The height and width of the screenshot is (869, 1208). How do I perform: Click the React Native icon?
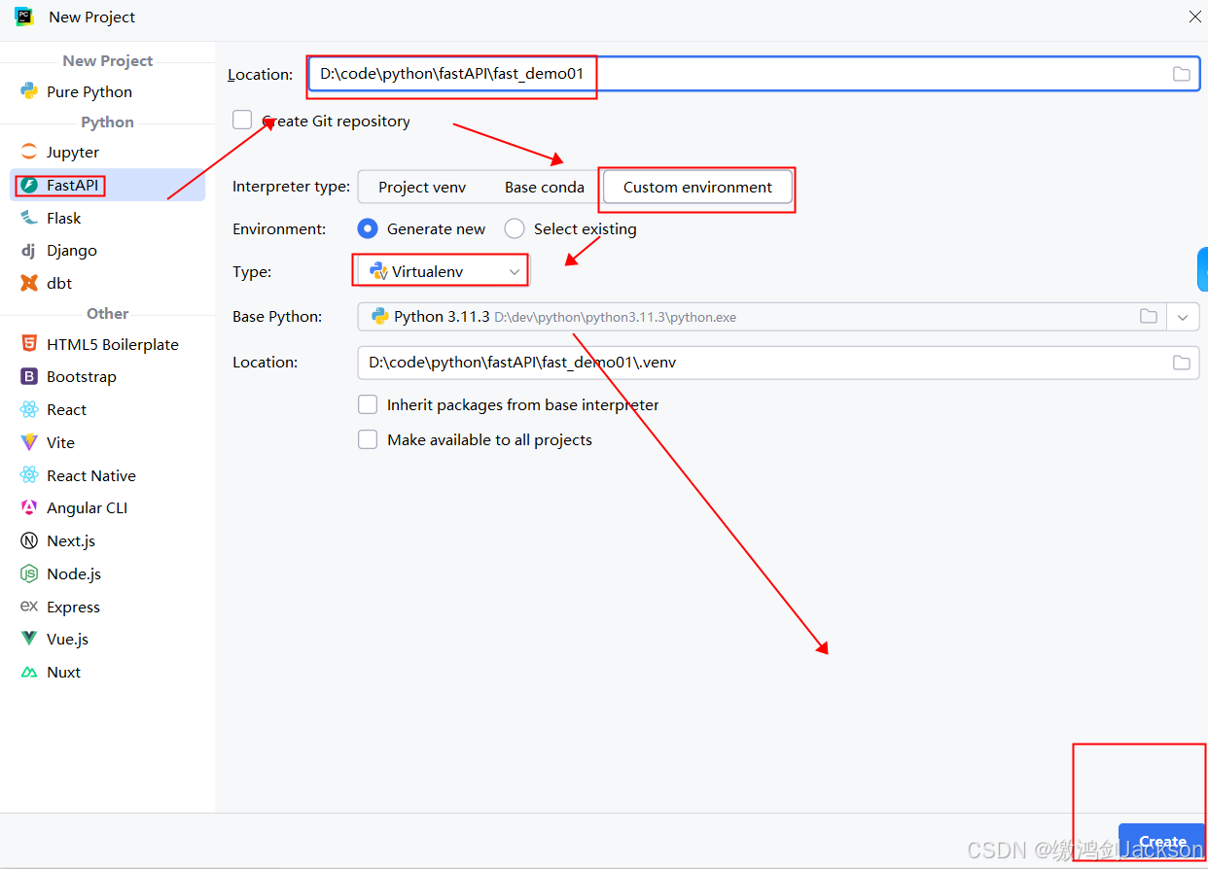pos(29,475)
